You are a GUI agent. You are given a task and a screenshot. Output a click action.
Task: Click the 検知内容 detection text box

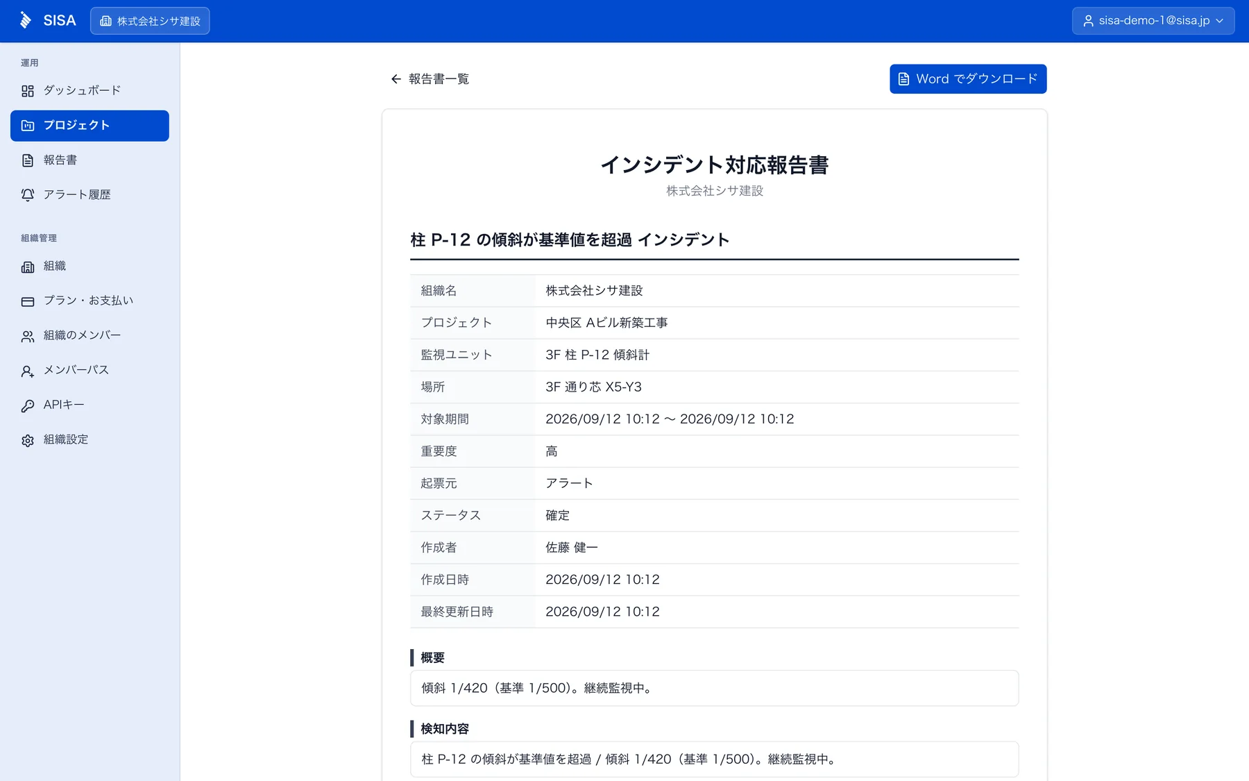pos(714,759)
